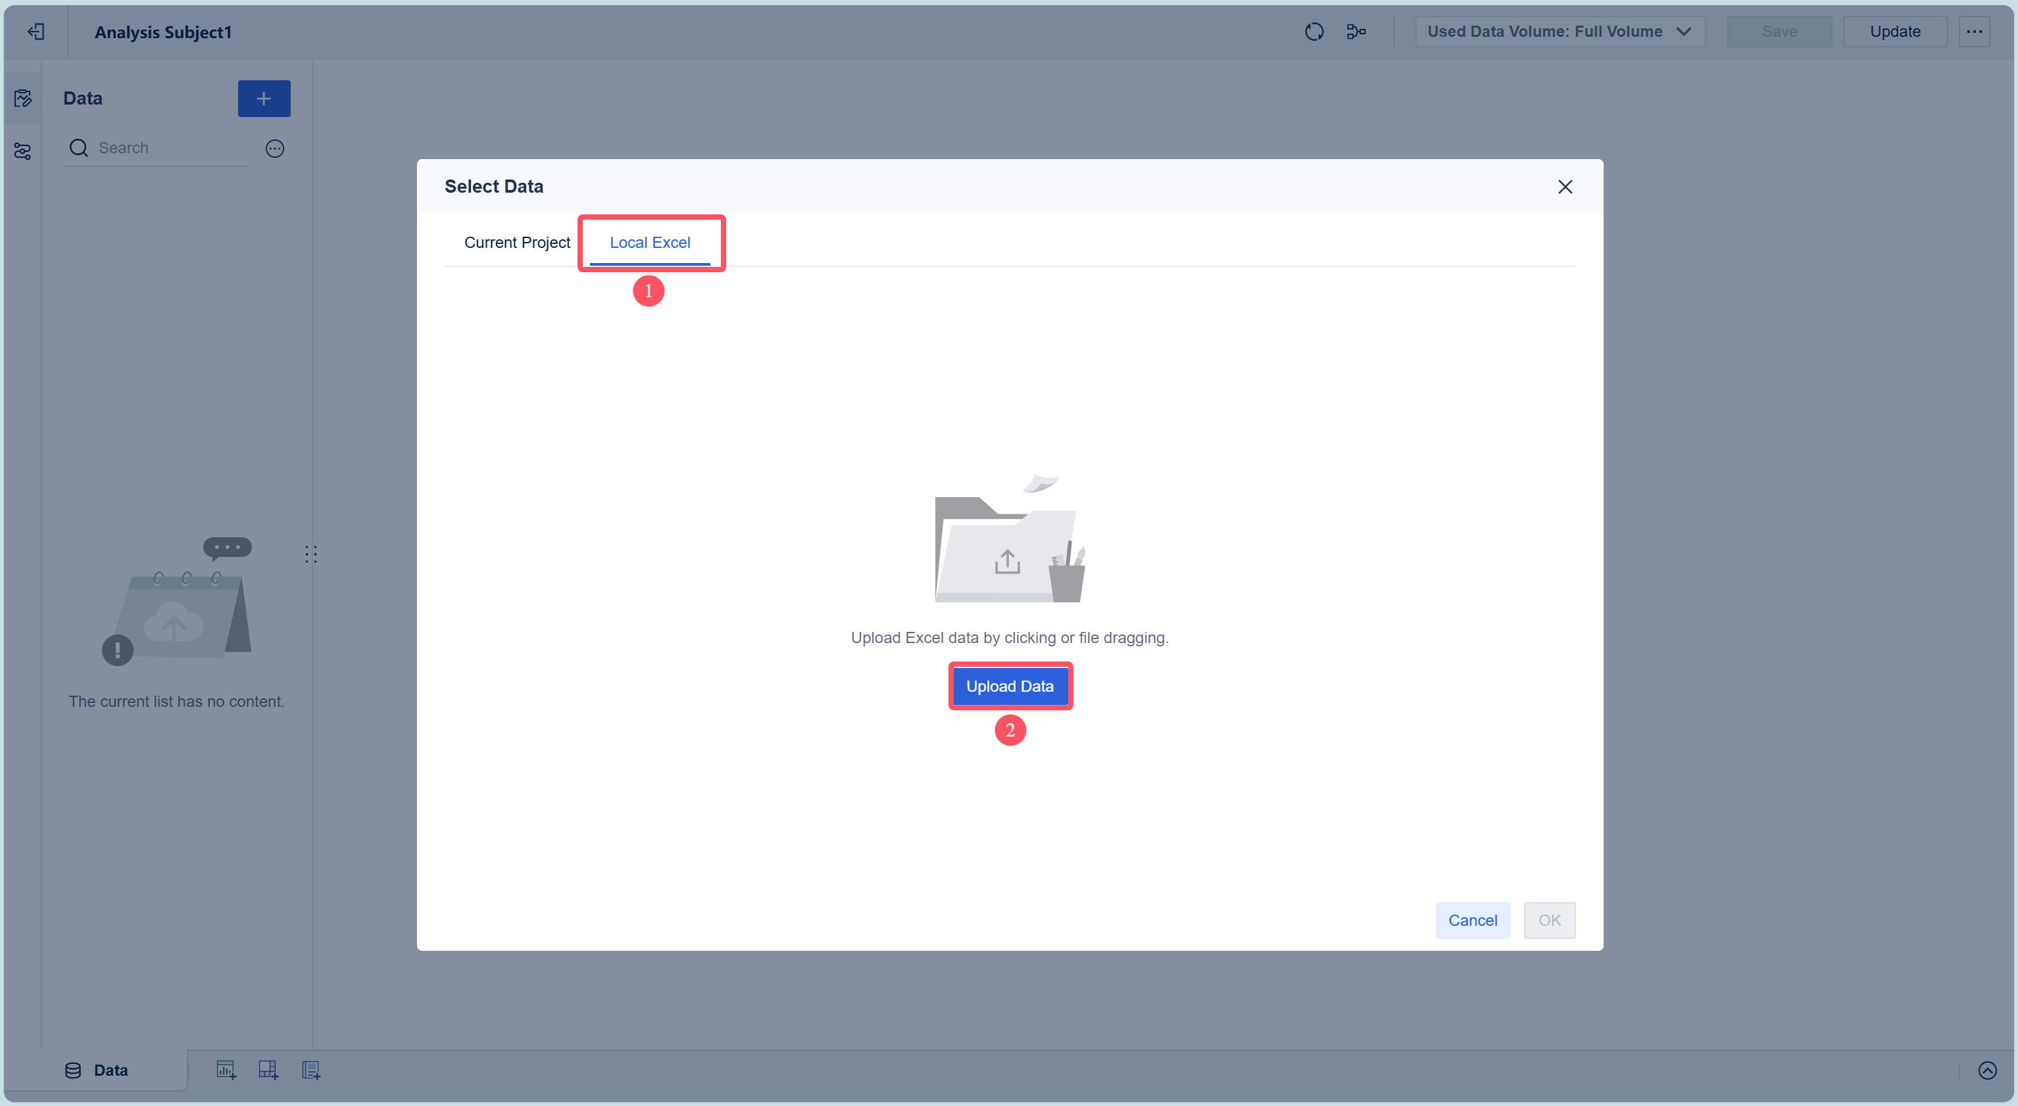Select the data editing sidebar icon

pos(23,98)
